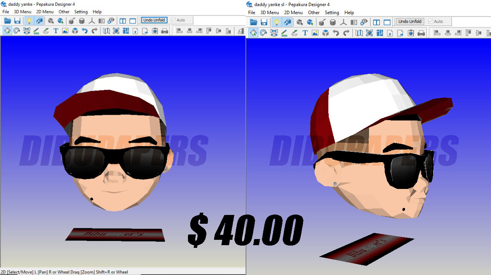
Task: Select the Edge Color pencil tool in left window
Action: coord(36,31)
